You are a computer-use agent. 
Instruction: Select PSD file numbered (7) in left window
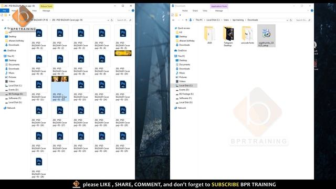pyautogui.click(x=60, y=62)
